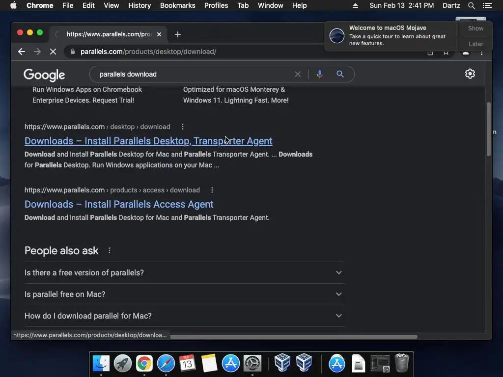Click the horizontal scrollbar at page bottom

(294, 337)
